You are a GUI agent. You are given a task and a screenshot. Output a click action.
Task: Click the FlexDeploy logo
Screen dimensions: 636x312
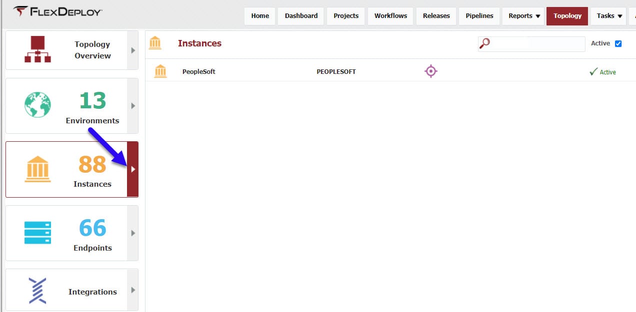point(57,12)
